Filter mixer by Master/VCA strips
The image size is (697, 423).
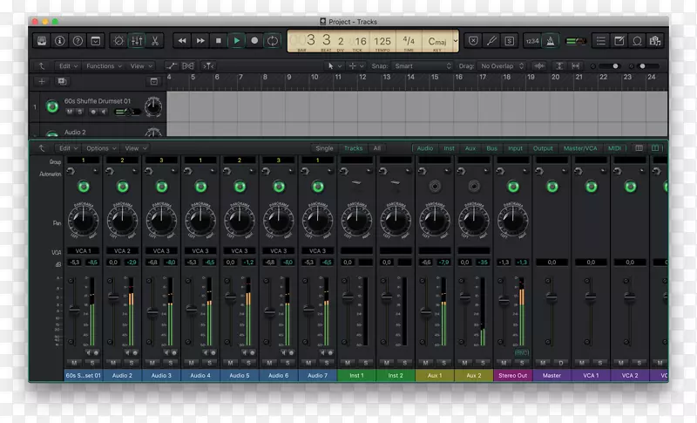[x=579, y=148]
